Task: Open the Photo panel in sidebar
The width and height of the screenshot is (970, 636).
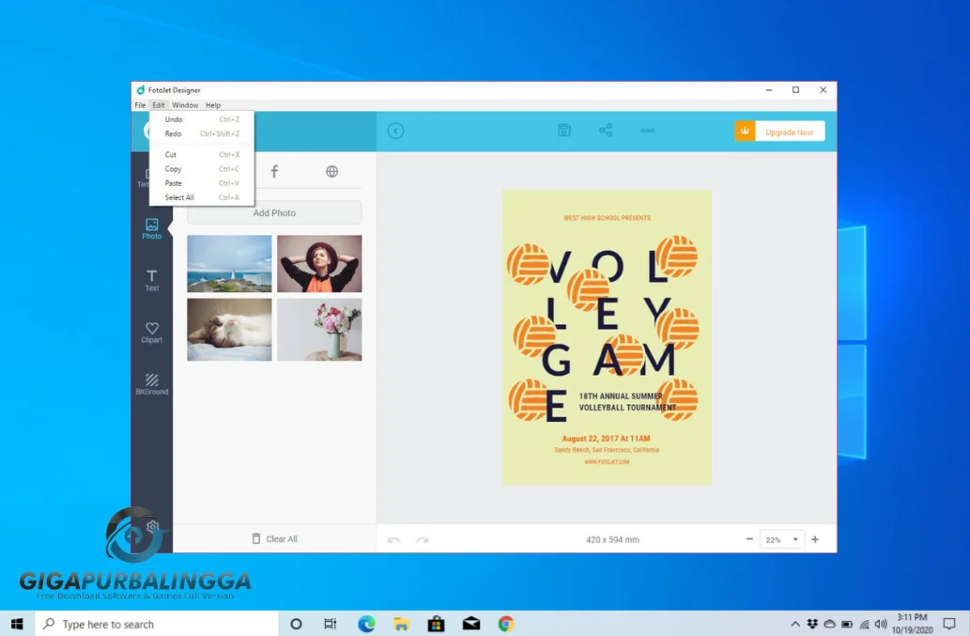Action: 151,228
